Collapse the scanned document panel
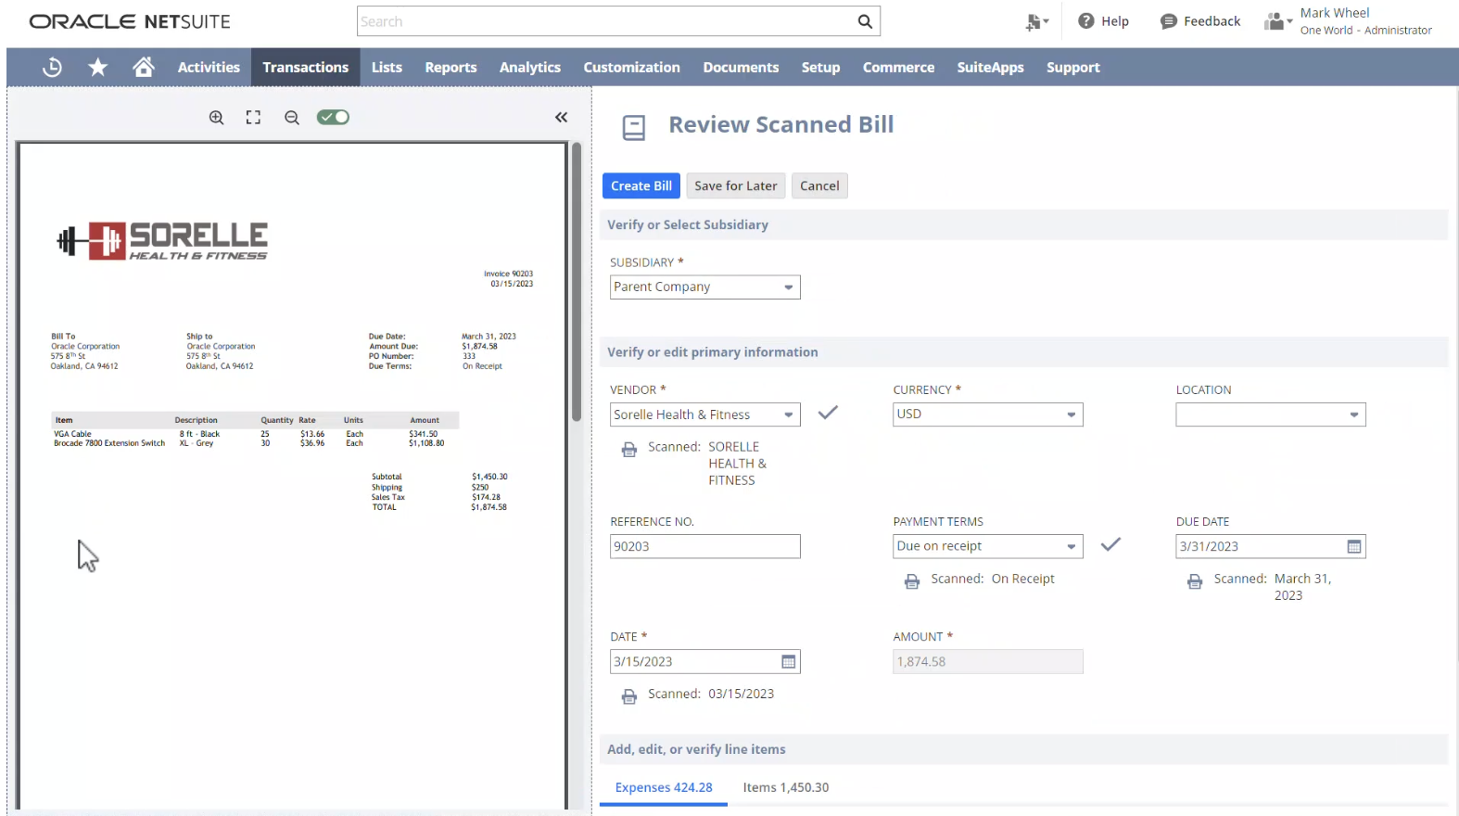The height and width of the screenshot is (816, 1459). pos(561,117)
